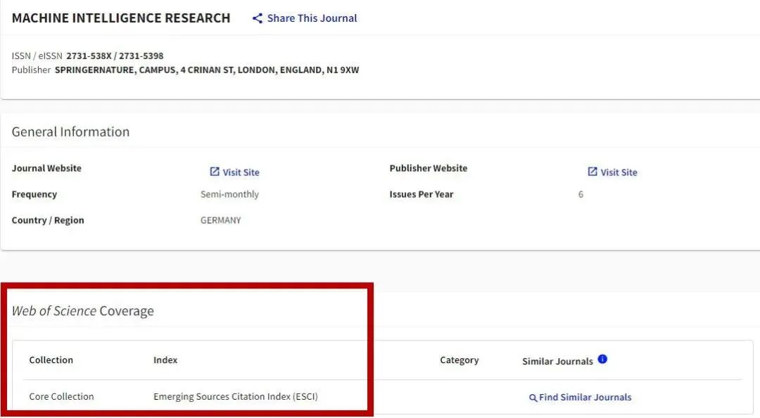This screenshot has width=760, height=418.
Task: Click the ISSN number 2731-538X text
Action: click(x=89, y=56)
